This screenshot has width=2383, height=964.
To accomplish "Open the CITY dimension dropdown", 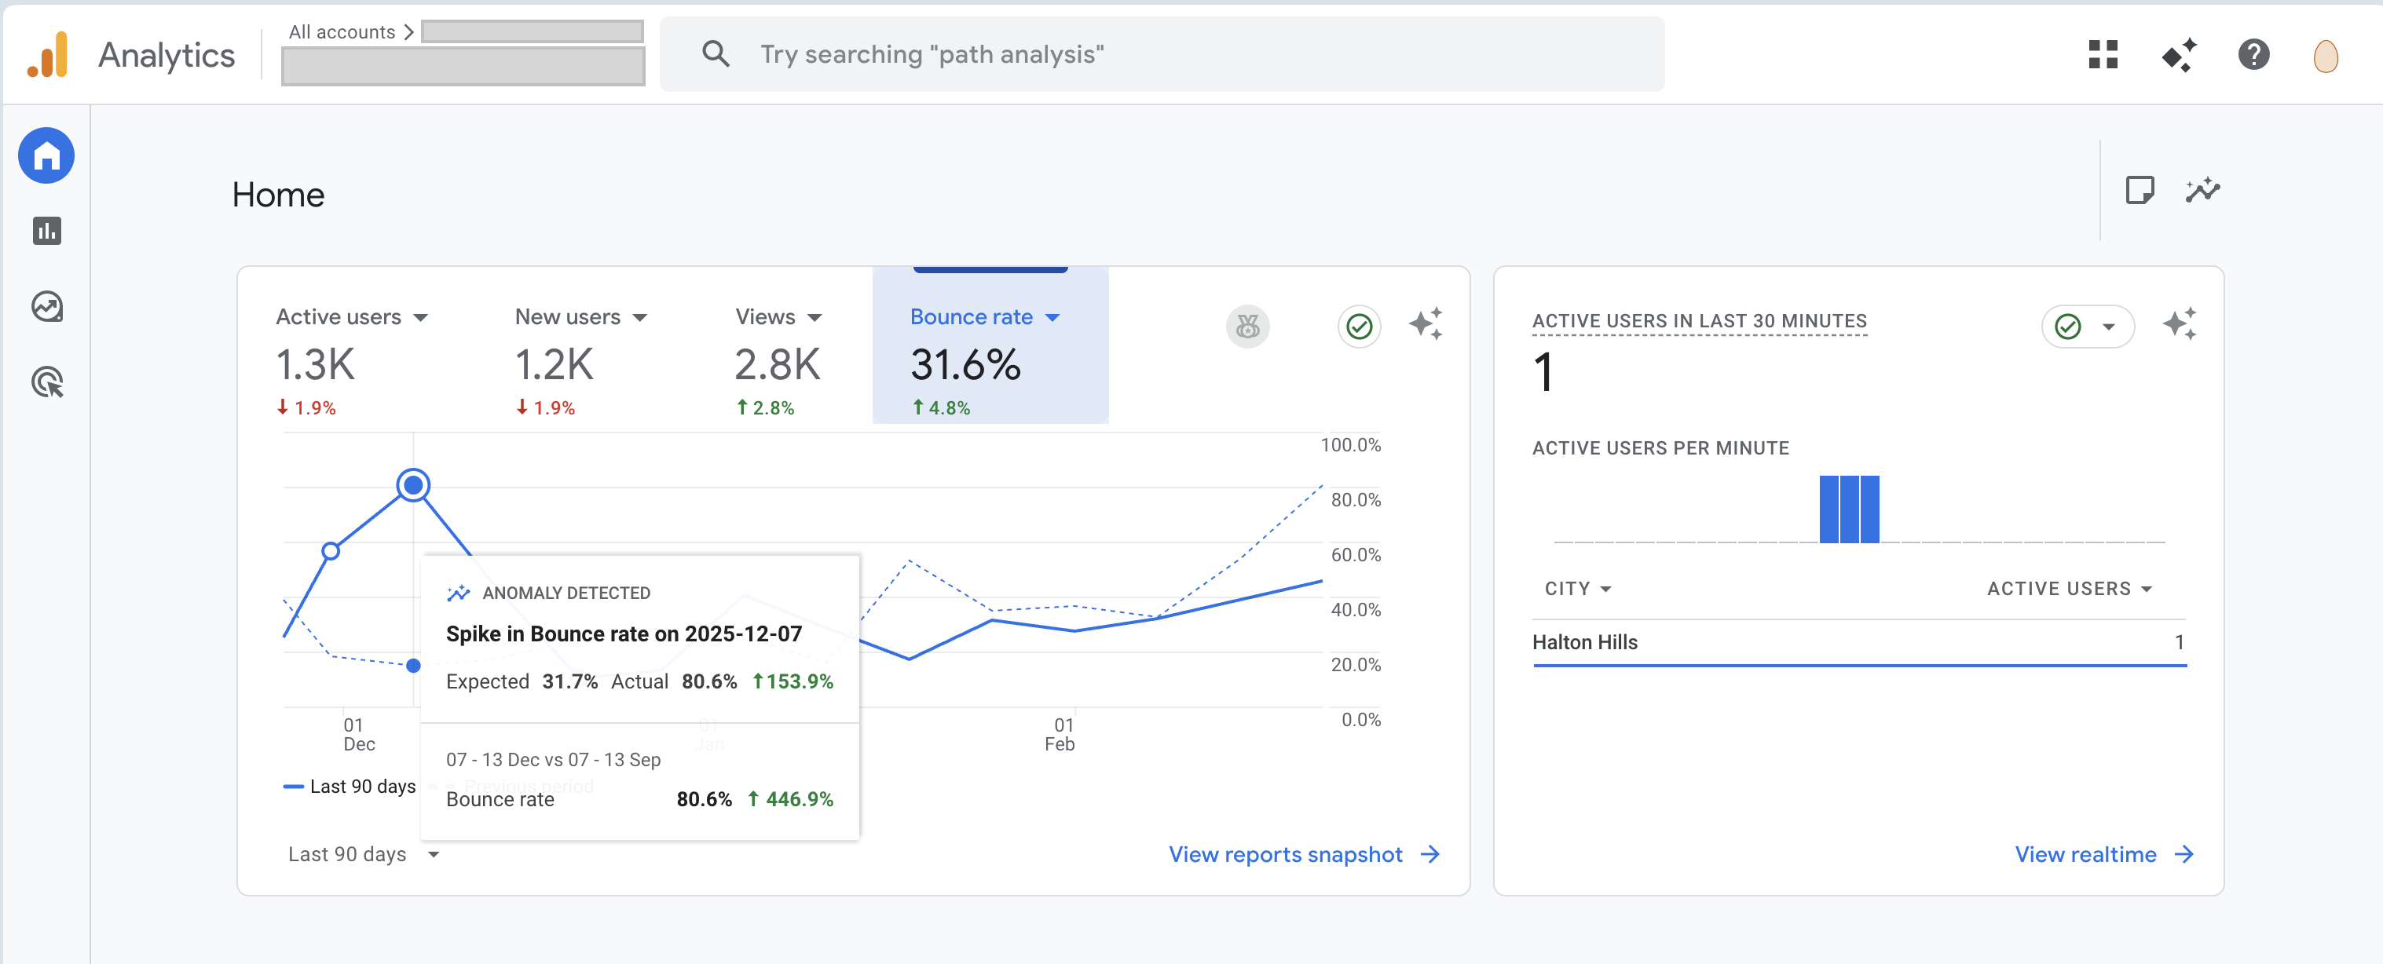I will click(x=1576, y=589).
